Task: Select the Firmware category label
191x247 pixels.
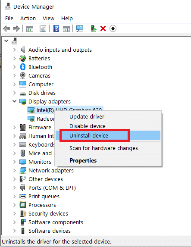Action: point(40,127)
